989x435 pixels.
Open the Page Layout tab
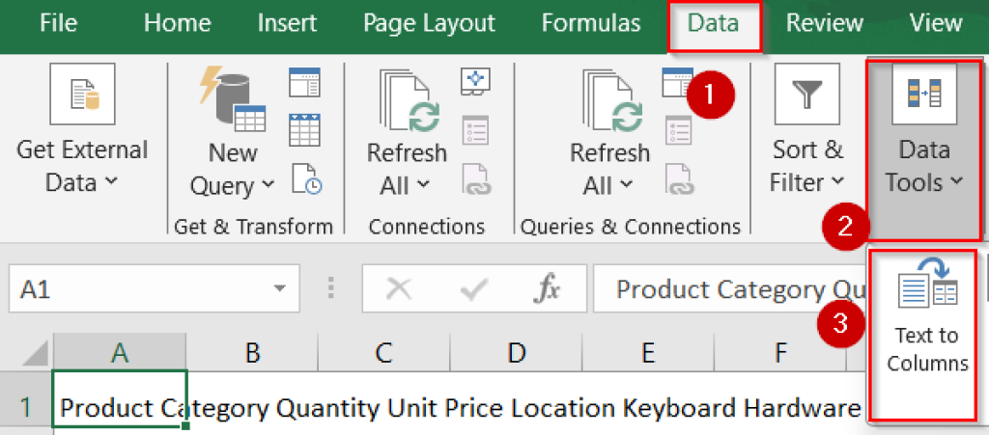429,23
